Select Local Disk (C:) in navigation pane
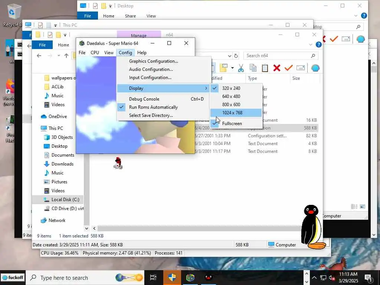Screen dimensions: 380x285 tap(58, 199)
